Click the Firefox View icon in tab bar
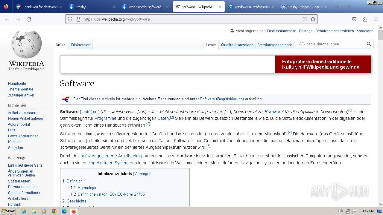The height and width of the screenshot is (215, 383). [x=6, y=7]
